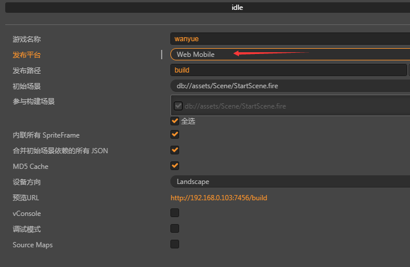This screenshot has height=267, width=410.
Task: Click the Source Maps label text
Action: point(33,245)
